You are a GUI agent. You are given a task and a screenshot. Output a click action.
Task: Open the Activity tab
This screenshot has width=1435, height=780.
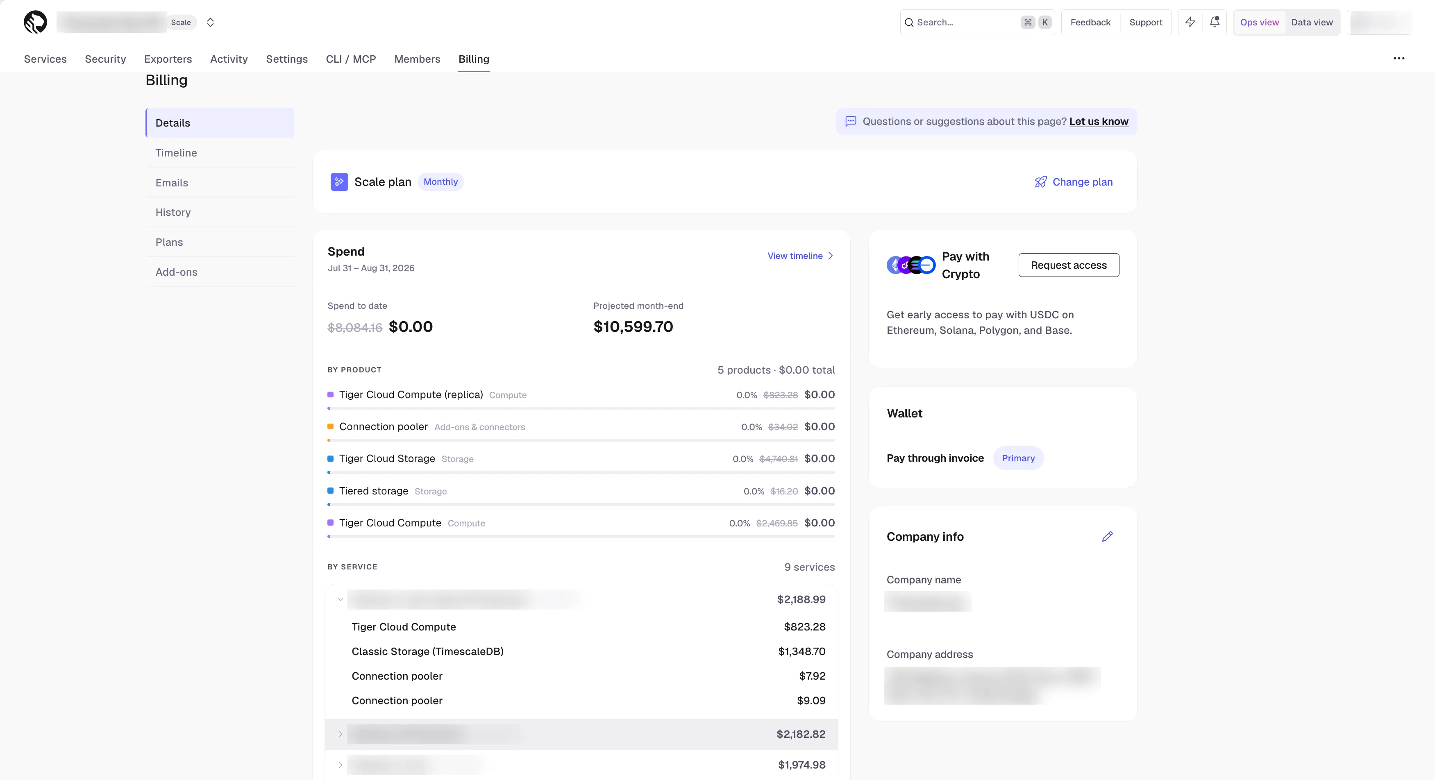(x=229, y=59)
